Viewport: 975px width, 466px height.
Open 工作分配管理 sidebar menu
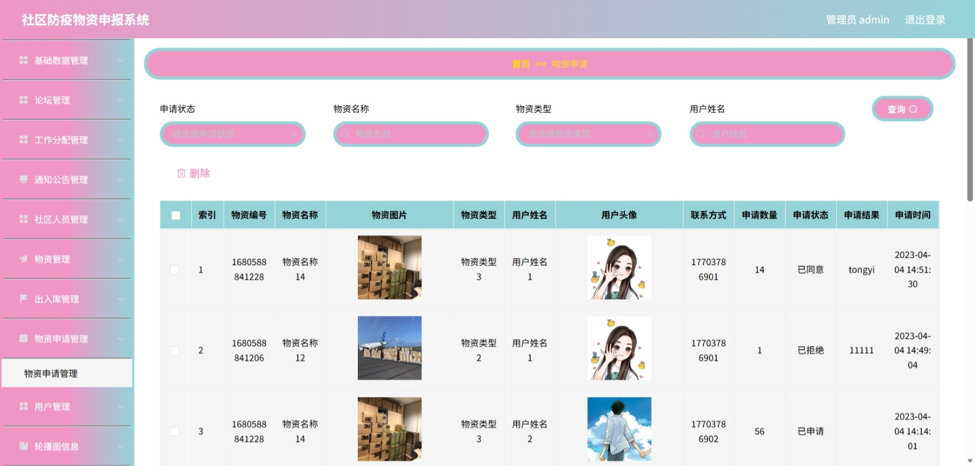[67, 140]
